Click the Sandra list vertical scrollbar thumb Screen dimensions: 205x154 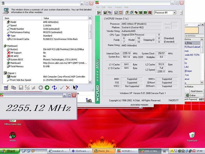pyautogui.click(x=90, y=32)
